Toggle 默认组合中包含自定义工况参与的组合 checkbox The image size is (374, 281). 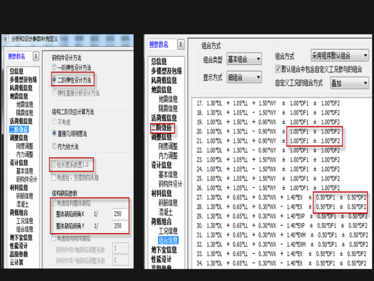point(279,69)
